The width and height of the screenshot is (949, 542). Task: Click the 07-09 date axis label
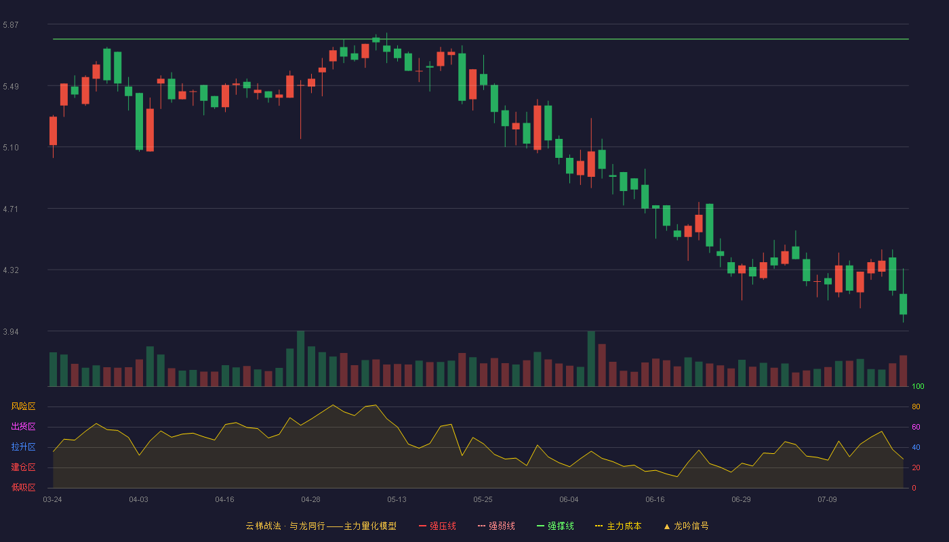[x=827, y=499]
